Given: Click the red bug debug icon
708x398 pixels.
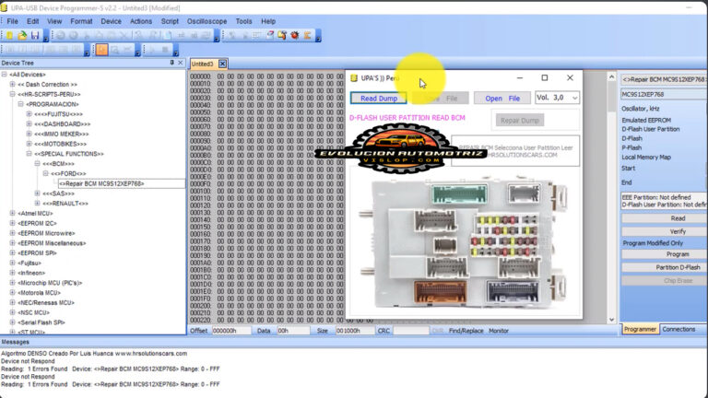Looking at the screenshot, I should (x=295, y=35).
